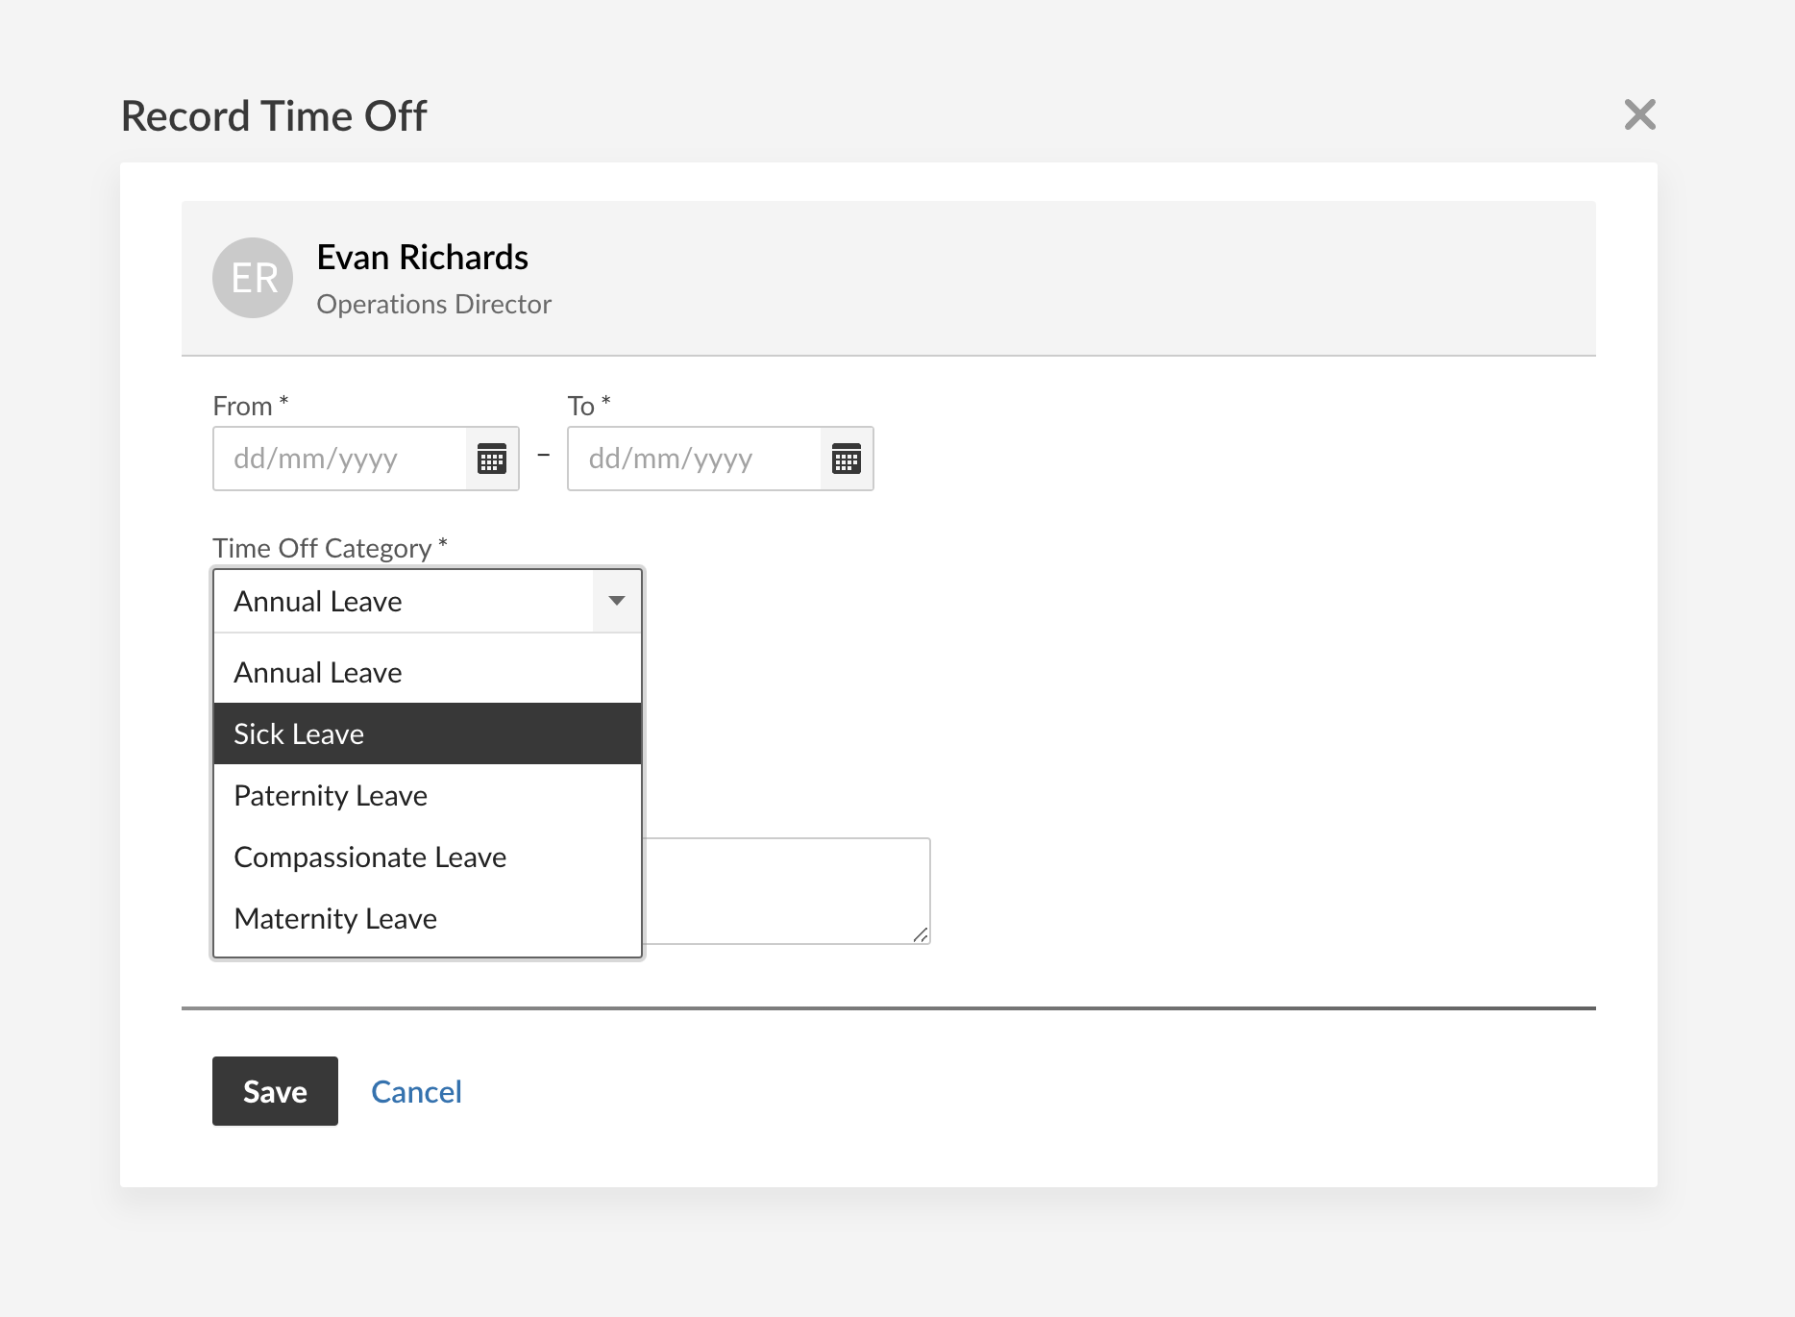This screenshot has height=1317, width=1795.
Task: Close the Record Time Off dialog
Action: pyautogui.click(x=1639, y=114)
